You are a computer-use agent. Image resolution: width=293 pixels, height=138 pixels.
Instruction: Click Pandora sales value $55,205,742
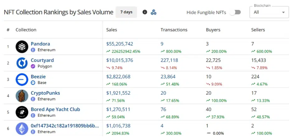(119, 44)
